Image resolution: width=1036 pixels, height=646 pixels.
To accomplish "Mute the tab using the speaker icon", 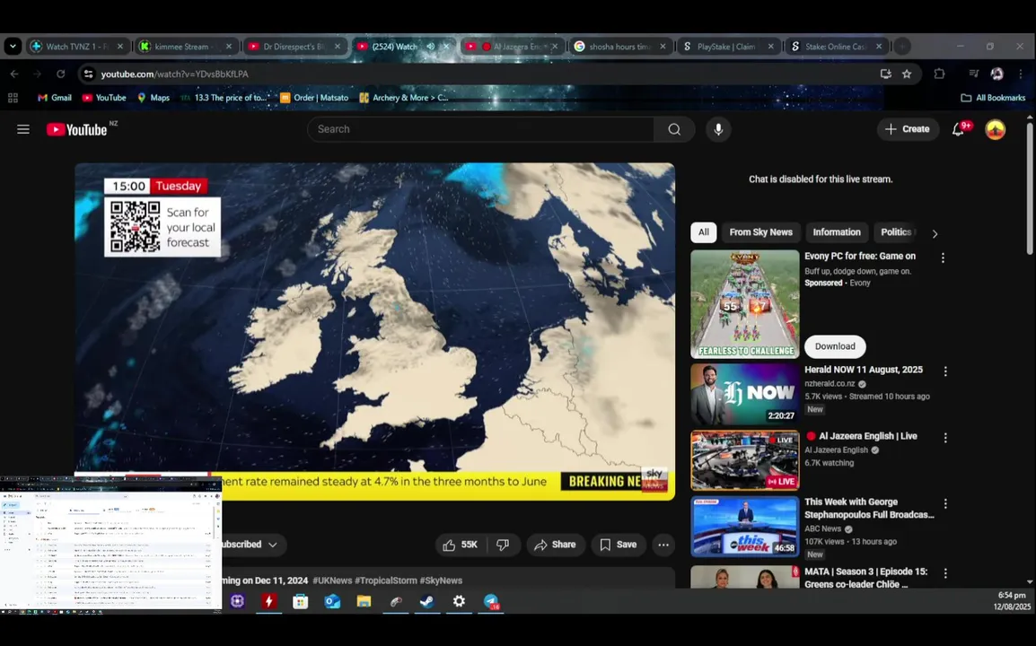I will [431, 47].
